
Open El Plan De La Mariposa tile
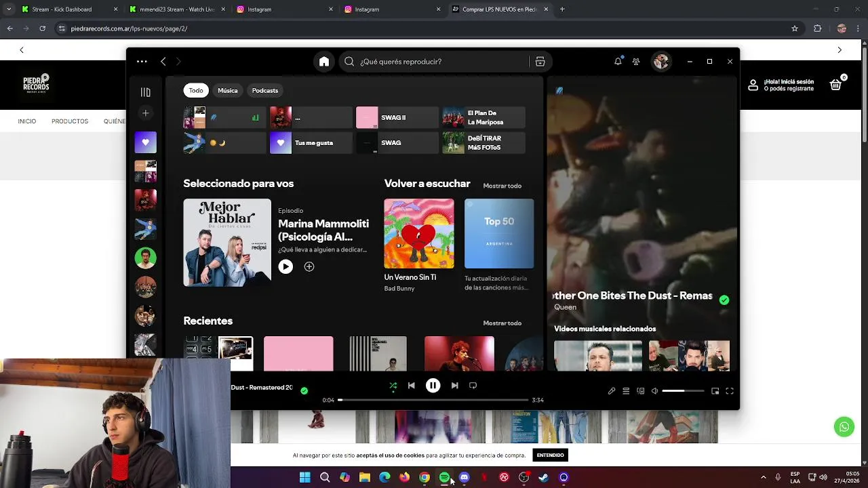(x=484, y=117)
